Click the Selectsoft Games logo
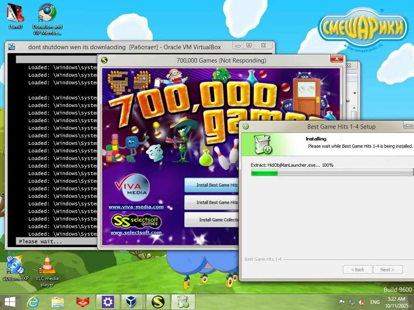 (136, 221)
